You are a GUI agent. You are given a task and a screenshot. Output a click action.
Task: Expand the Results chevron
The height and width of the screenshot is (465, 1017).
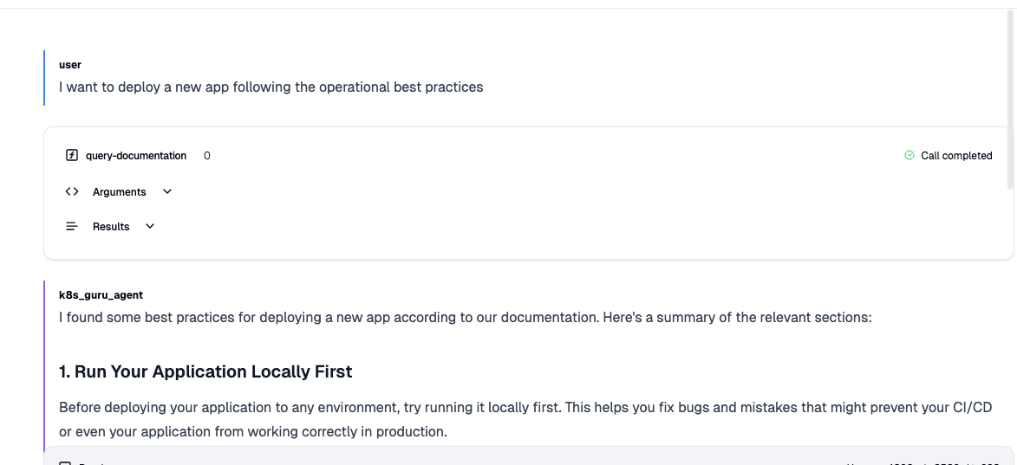pos(150,227)
